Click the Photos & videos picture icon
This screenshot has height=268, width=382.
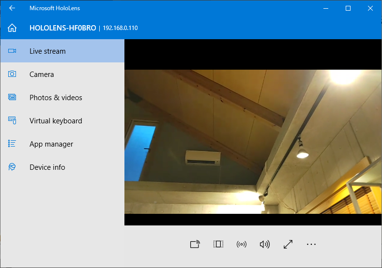12,98
